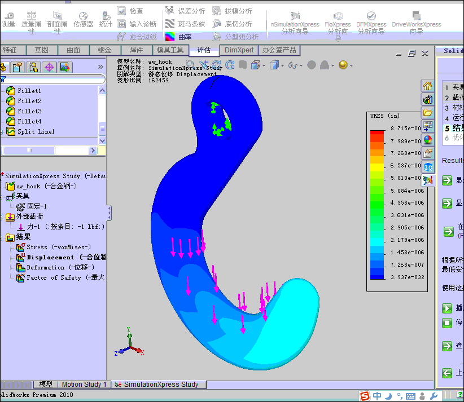Open hide/show items dropdown arrow
The image size is (464, 402).
301,65
